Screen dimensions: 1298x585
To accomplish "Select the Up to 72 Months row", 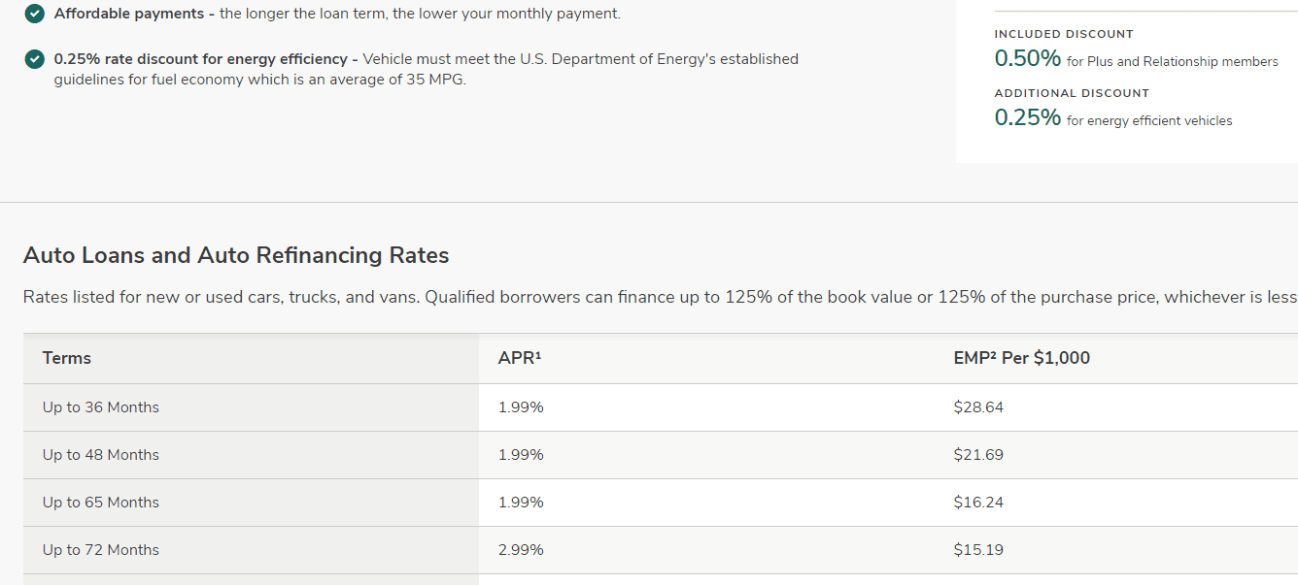I will pos(101,550).
